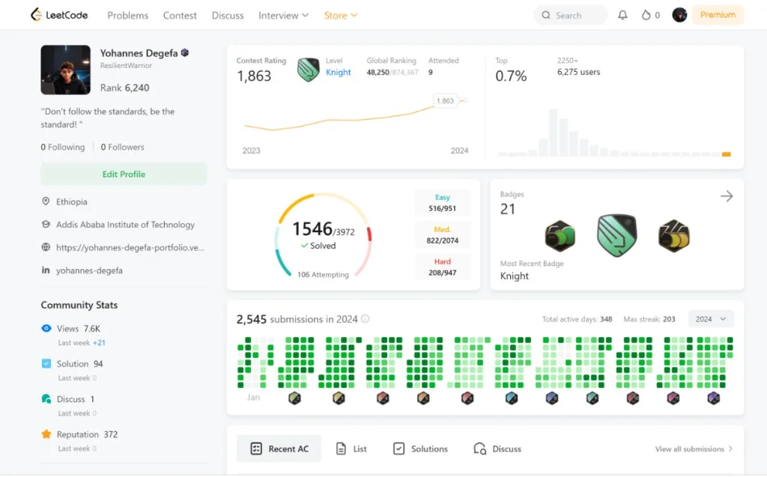767x477 pixels.
Task: Click the Knight shield icon by Contest Rating
Action: click(308, 70)
